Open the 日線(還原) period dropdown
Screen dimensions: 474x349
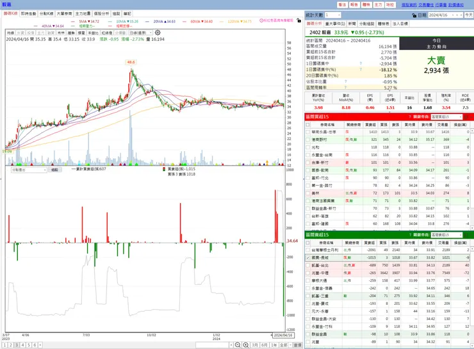click(151, 33)
